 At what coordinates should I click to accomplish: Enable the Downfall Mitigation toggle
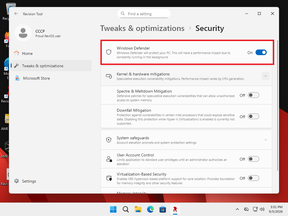tap(253, 116)
